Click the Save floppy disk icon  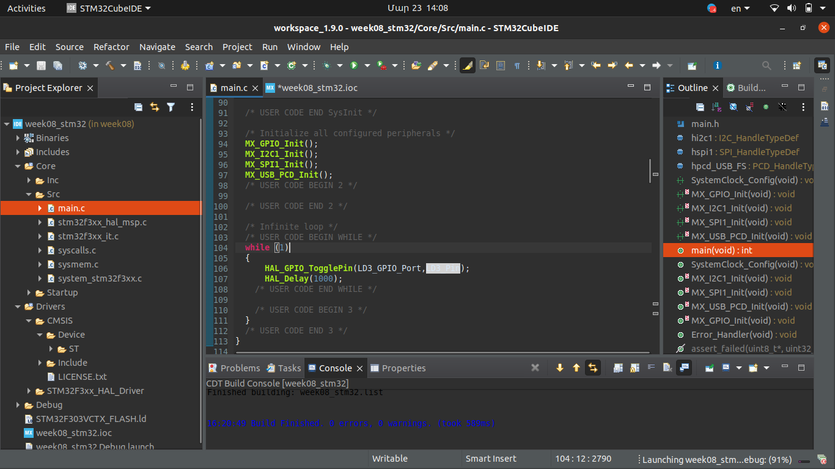42,65
